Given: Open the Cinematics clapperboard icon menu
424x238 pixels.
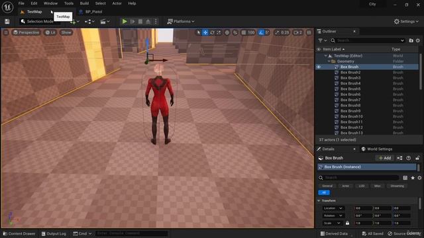Looking at the screenshot, I should point(105,22).
